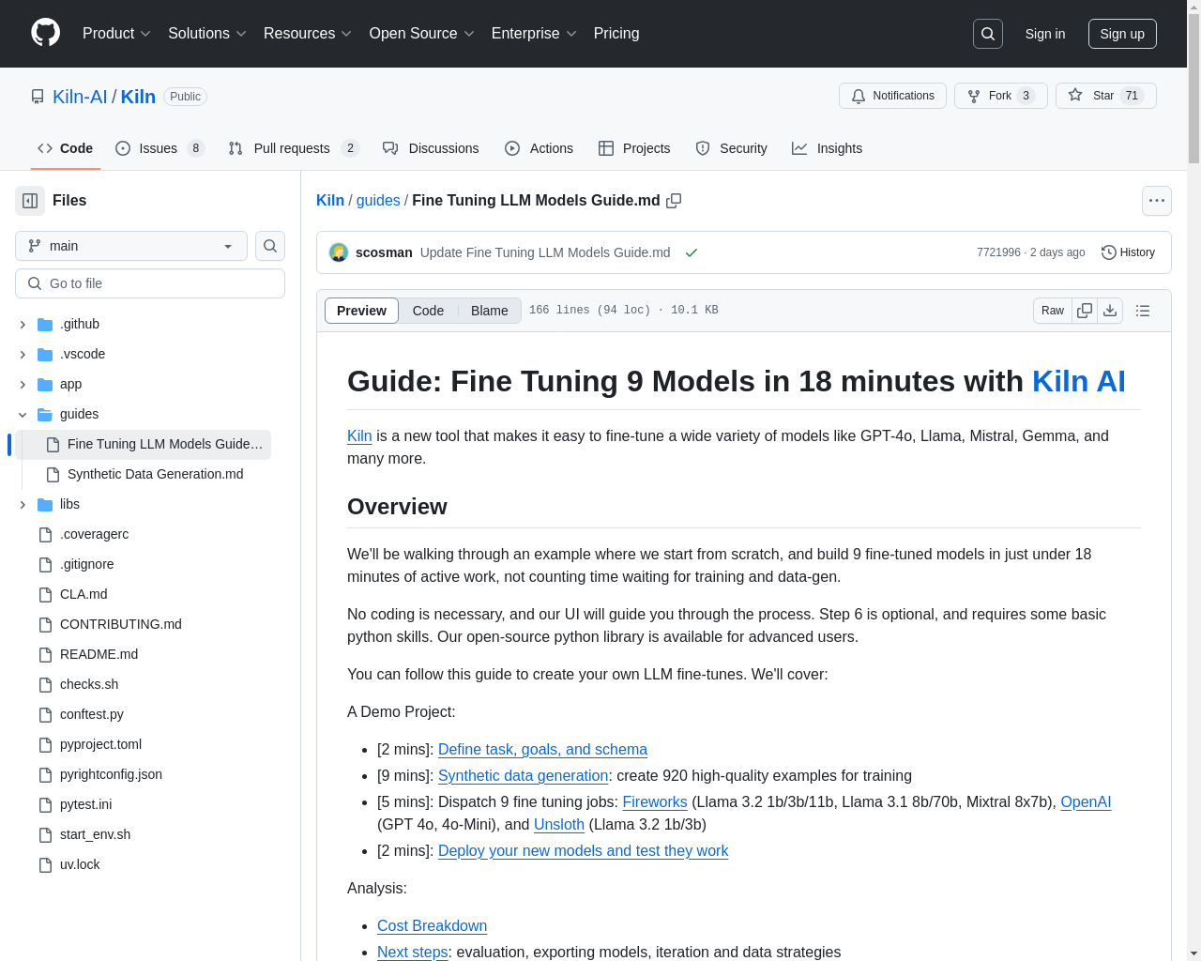
Task: Click Sign in
Action: pos(1045,34)
